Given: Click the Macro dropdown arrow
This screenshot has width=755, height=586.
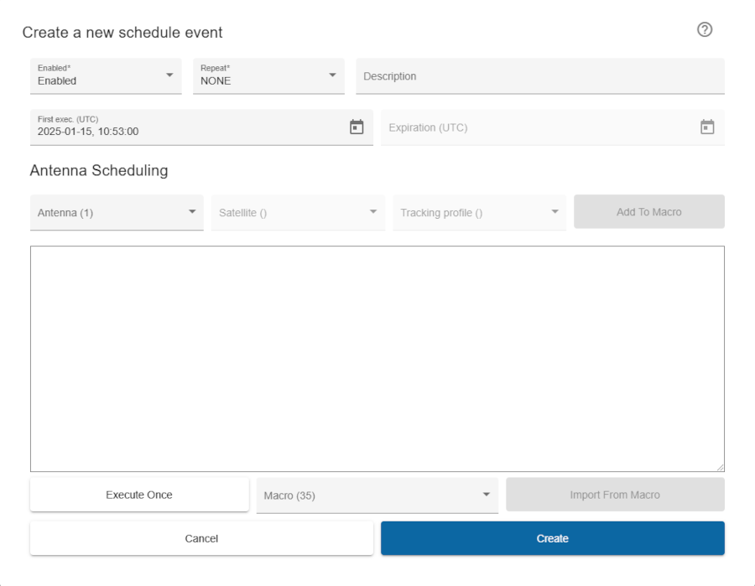Looking at the screenshot, I should point(487,495).
